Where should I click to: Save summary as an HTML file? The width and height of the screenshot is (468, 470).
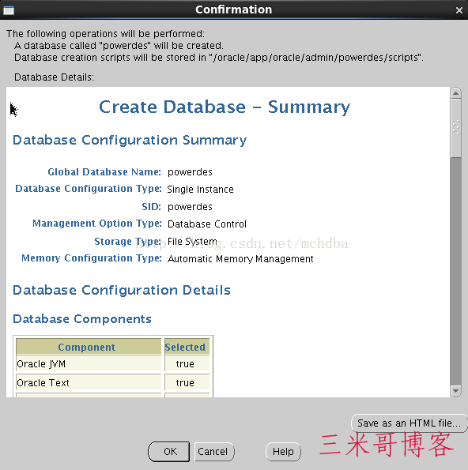[x=409, y=423]
